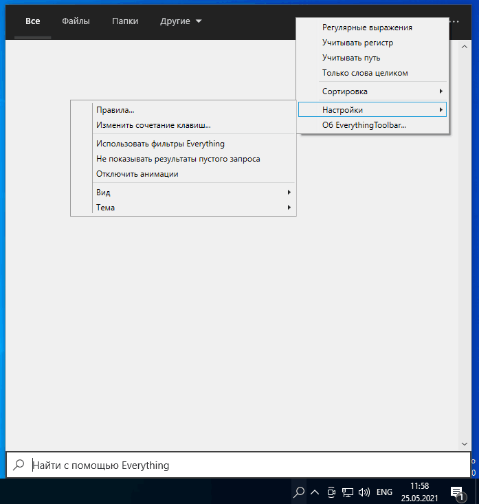
Task: Toggle Только слова целиком option
Action: click(x=372, y=73)
